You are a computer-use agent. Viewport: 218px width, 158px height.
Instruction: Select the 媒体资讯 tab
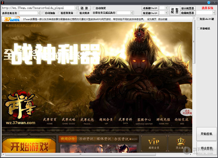point(104,139)
